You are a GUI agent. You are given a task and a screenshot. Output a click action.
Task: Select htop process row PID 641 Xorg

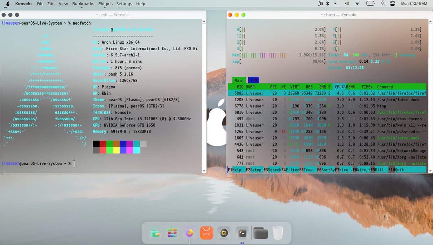tap(327, 157)
